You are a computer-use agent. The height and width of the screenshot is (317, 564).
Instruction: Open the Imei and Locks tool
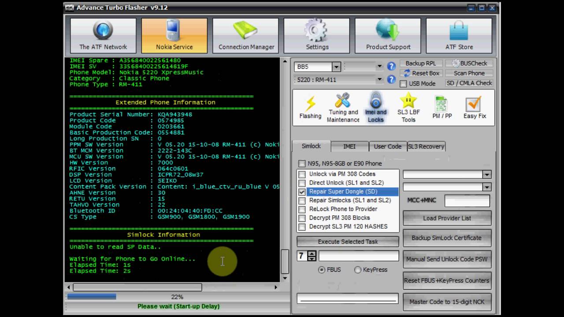click(x=375, y=108)
